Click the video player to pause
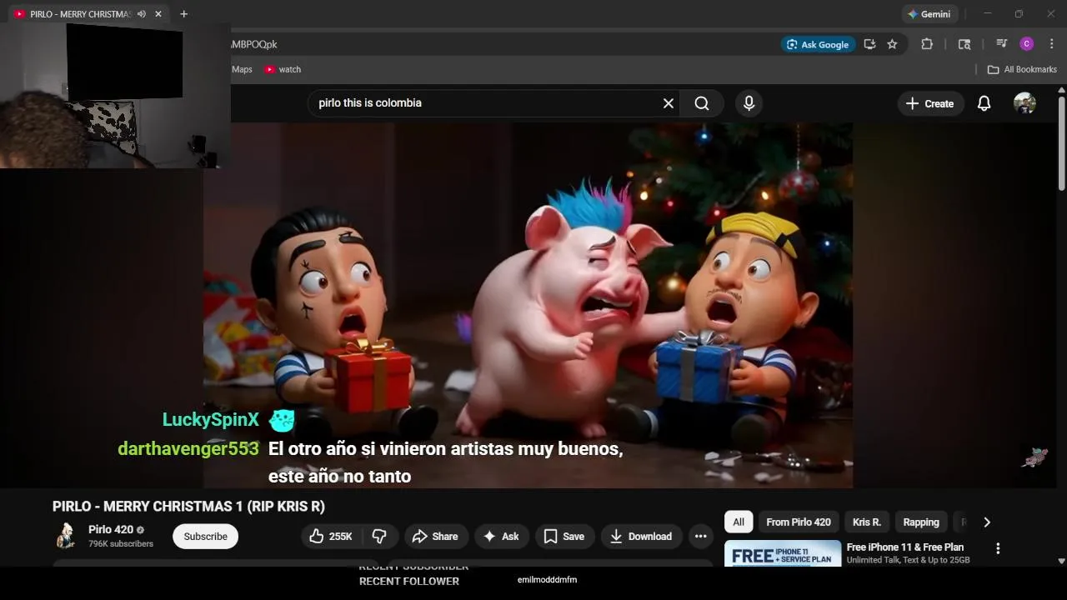 528,305
